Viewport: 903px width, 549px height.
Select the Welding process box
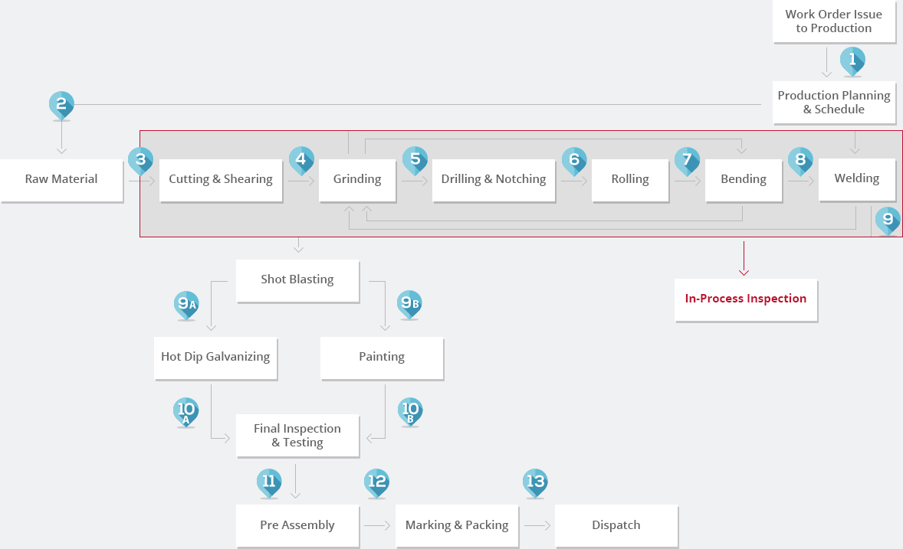click(856, 178)
